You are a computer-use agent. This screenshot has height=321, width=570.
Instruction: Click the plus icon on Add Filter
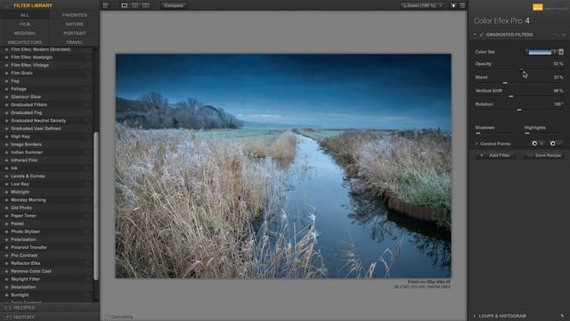click(482, 155)
